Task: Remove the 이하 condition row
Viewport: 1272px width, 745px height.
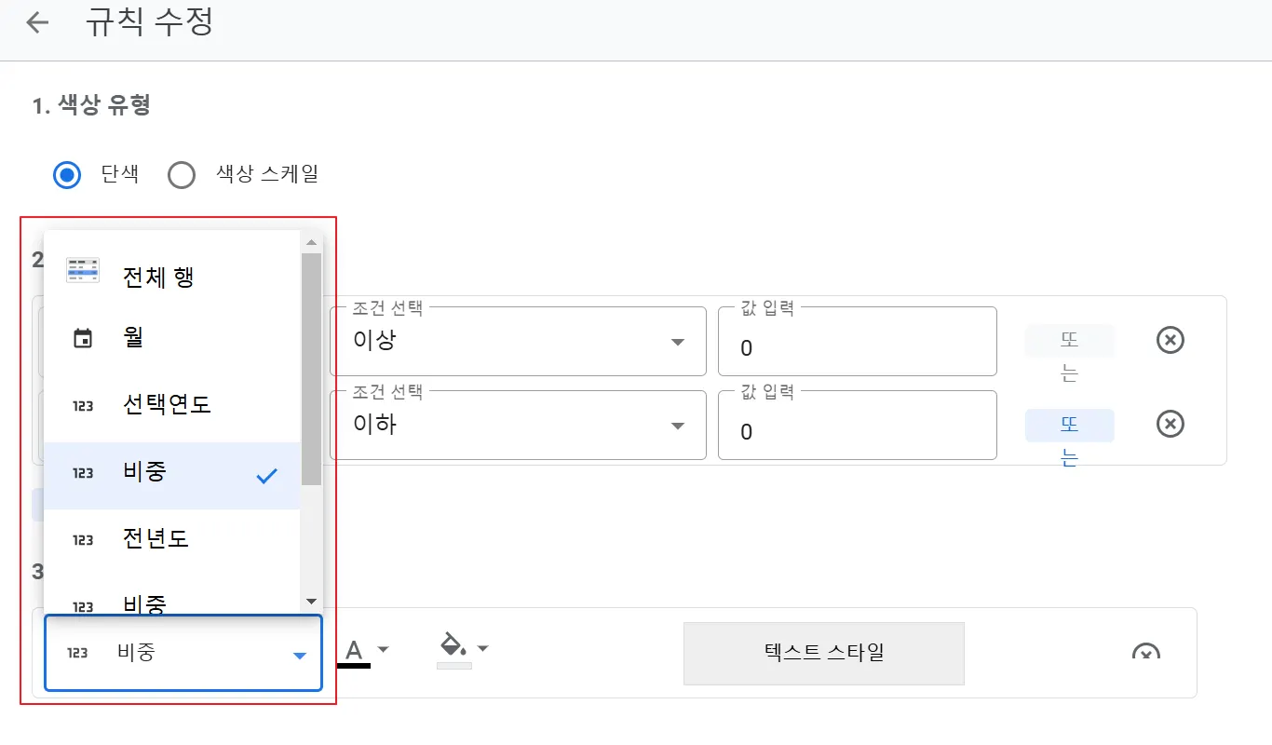Action: (x=1170, y=424)
